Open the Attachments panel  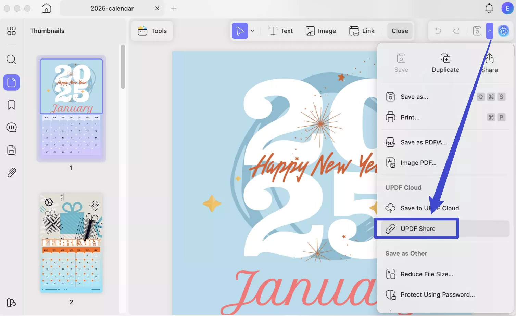[11, 172]
